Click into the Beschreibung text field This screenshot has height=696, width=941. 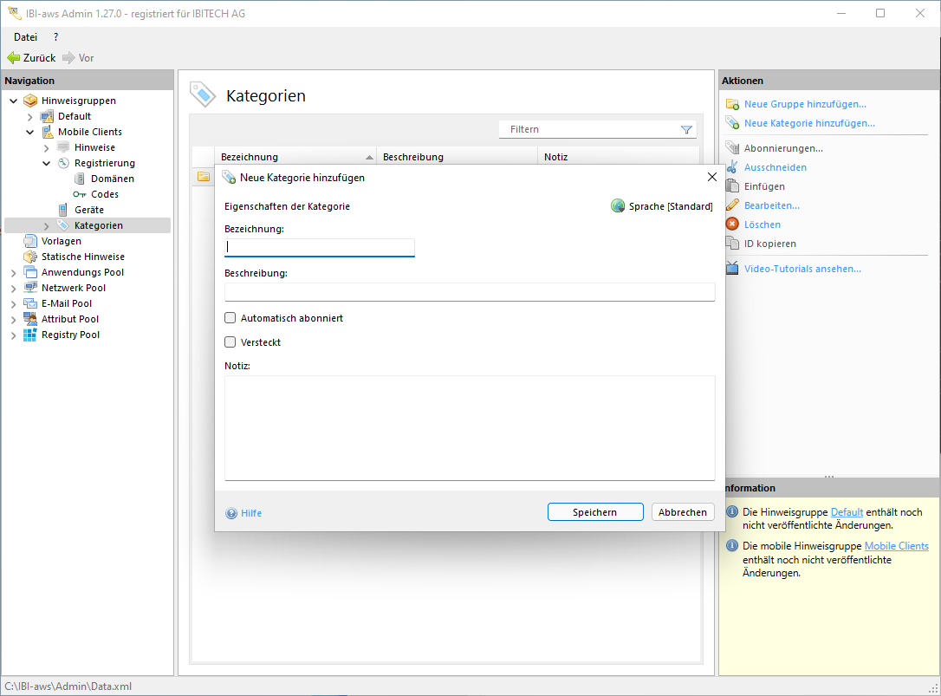tap(469, 292)
